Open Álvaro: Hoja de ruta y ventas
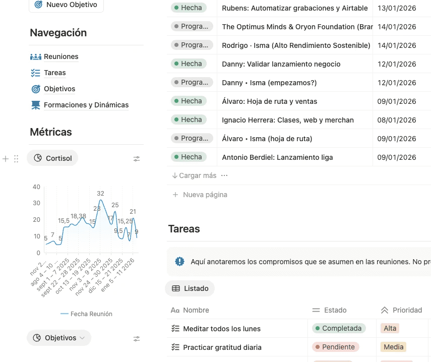This screenshot has height=362, width=431. [269, 101]
